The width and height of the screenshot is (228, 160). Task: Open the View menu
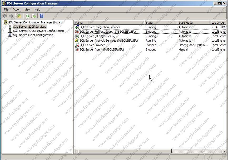coord(27,9)
